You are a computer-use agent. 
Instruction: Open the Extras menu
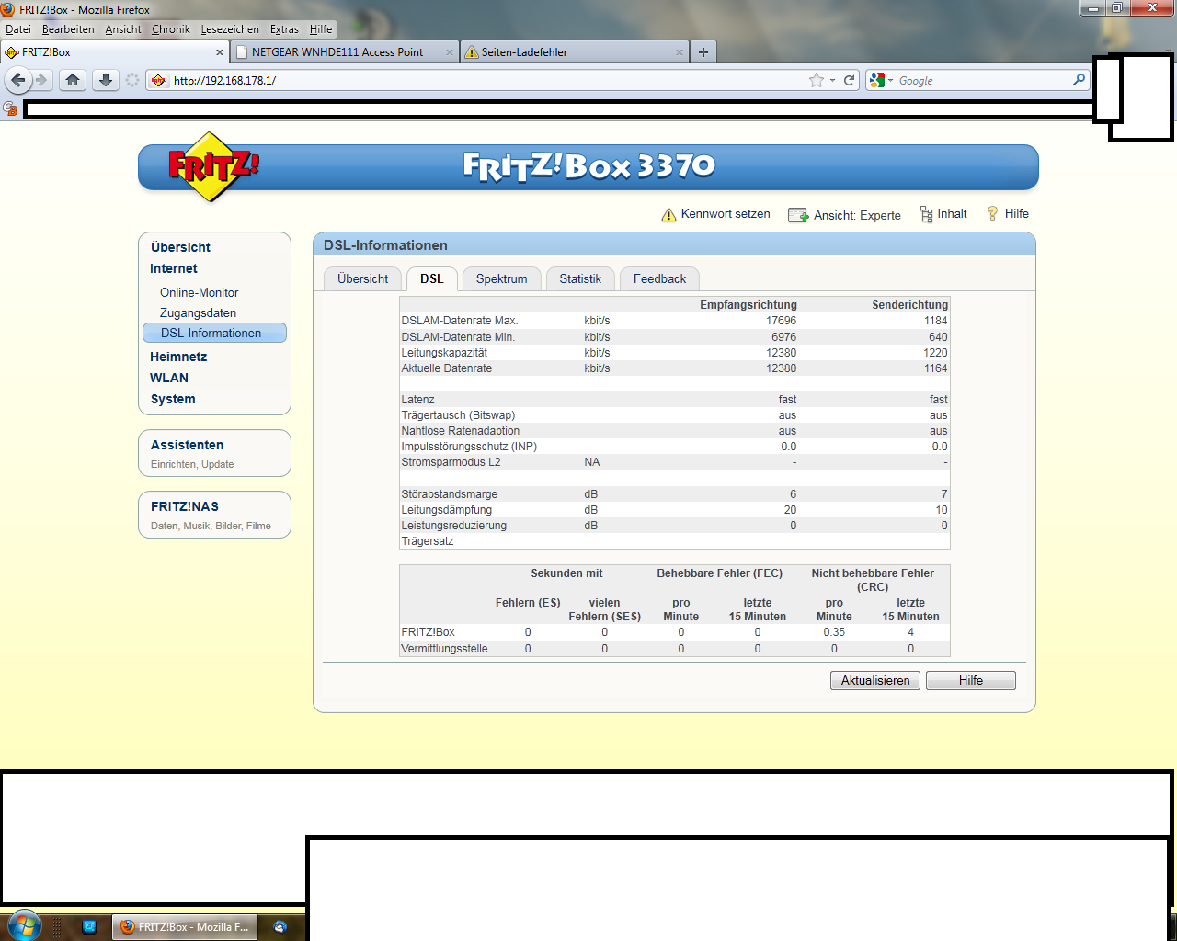point(284,29)
